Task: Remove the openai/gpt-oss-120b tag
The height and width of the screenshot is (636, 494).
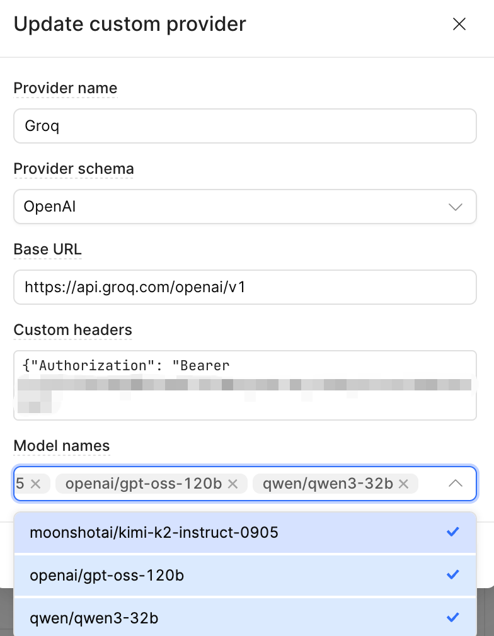Action: 233,484
